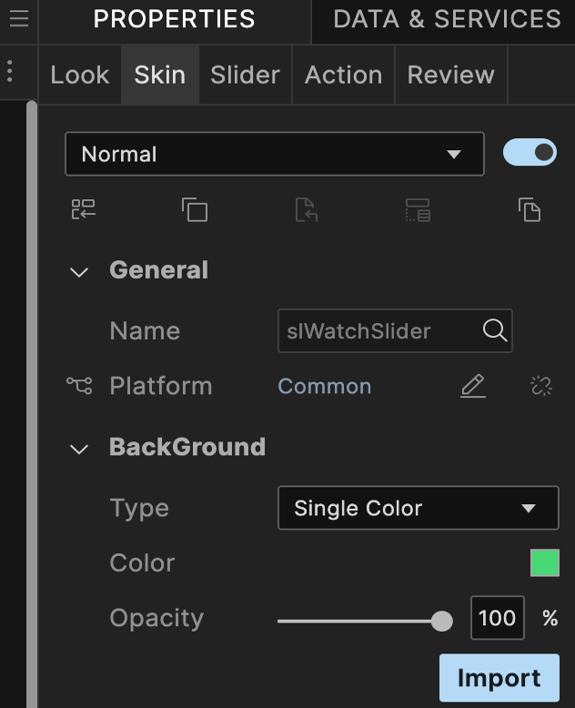Click the skin list toggle icon

click(x=84, y=210)
